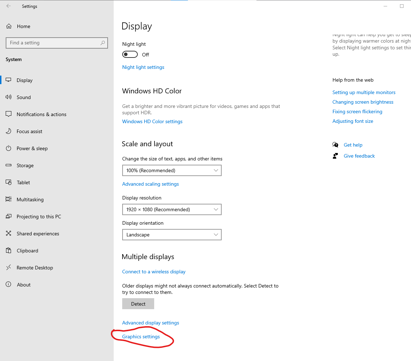Image resolution: width=411 pixels, height=361 pixels.
Task: Open the Display resolution dropdown
Action: pyautogui.click(x=172, y=209)
